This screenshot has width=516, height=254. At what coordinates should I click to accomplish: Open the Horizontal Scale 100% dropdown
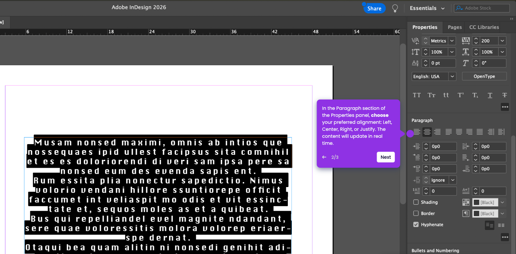tap(502, 52)
